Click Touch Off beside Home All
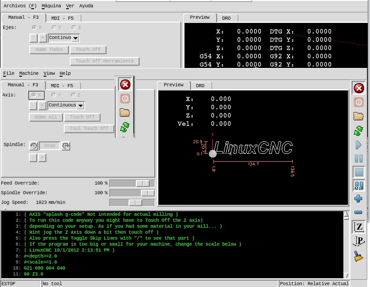Screen dimensions: 370x287 point(82,117)
